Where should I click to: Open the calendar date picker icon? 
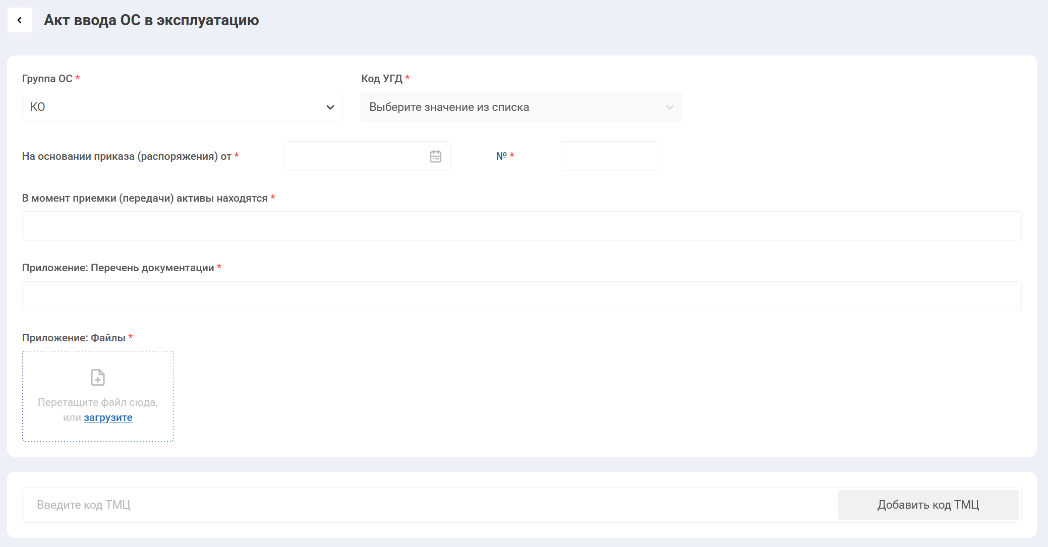pyautogui.click(x=435, y=156)
